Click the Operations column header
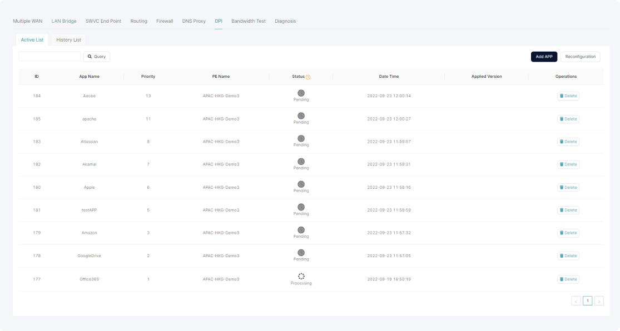The width and height of the screenshot is (620, 331). pyautogui.click(x=566, y=77)
